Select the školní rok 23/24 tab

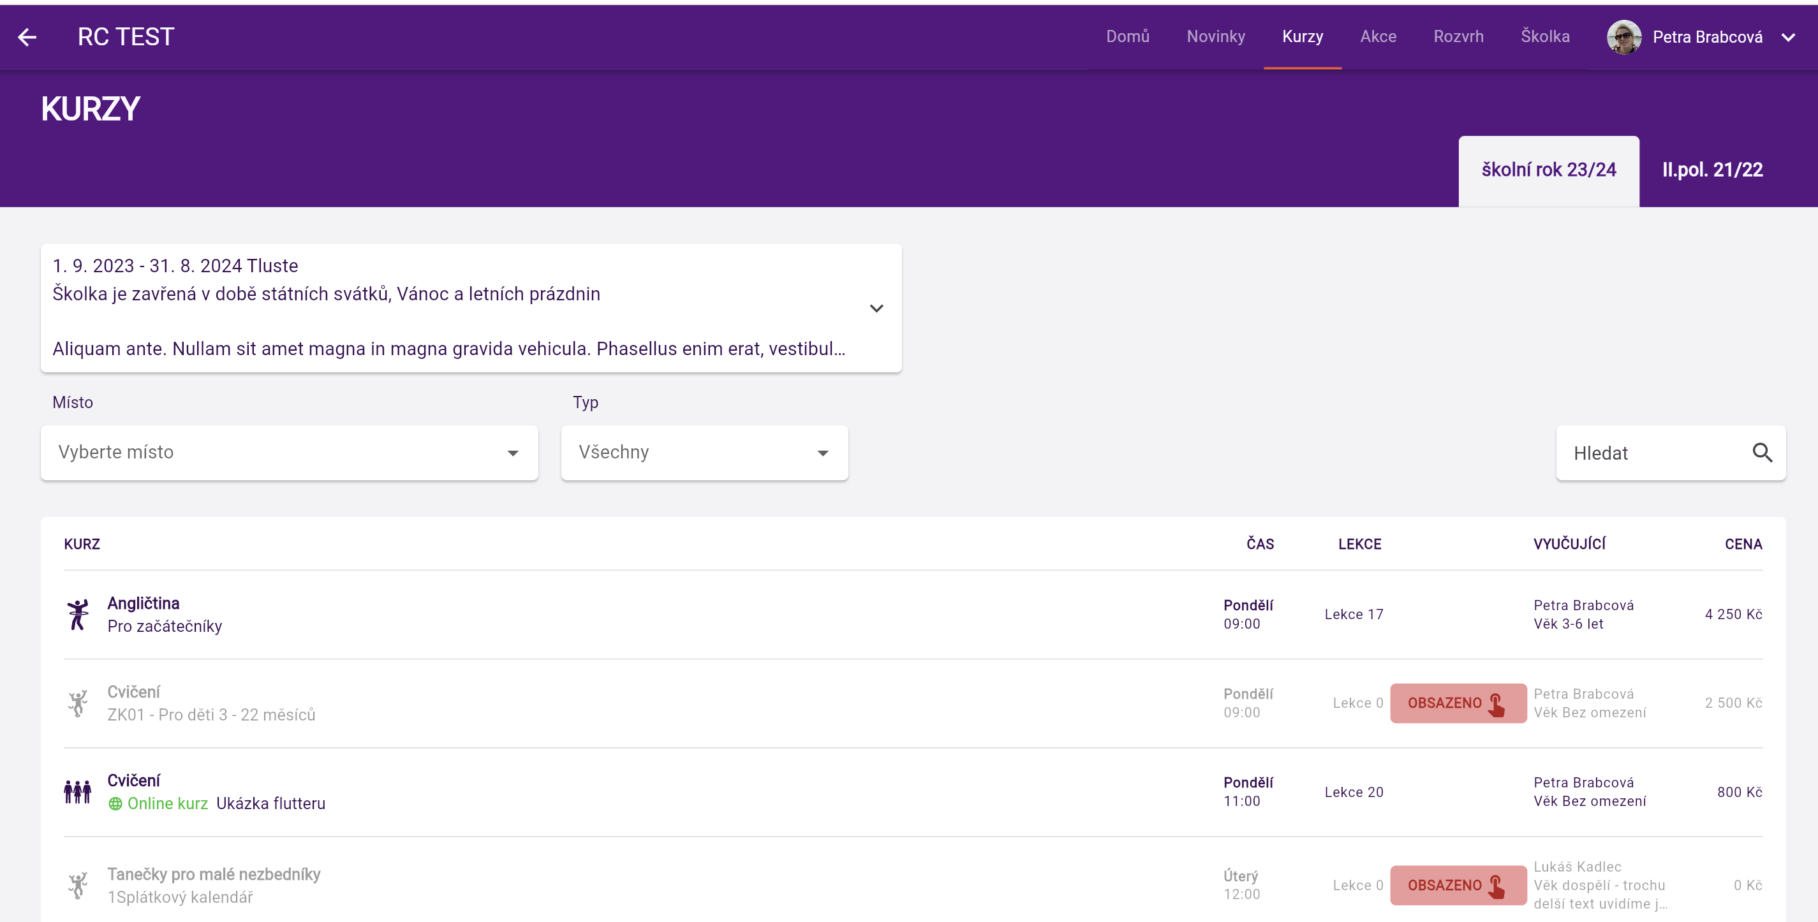tap(1548, 170)
